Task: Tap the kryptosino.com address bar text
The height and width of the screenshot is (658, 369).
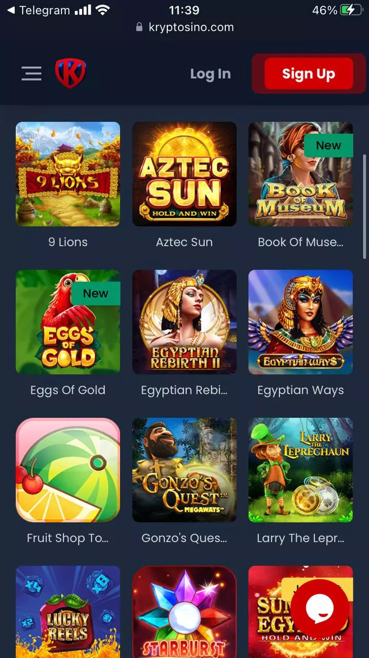Action: point(191,27)
